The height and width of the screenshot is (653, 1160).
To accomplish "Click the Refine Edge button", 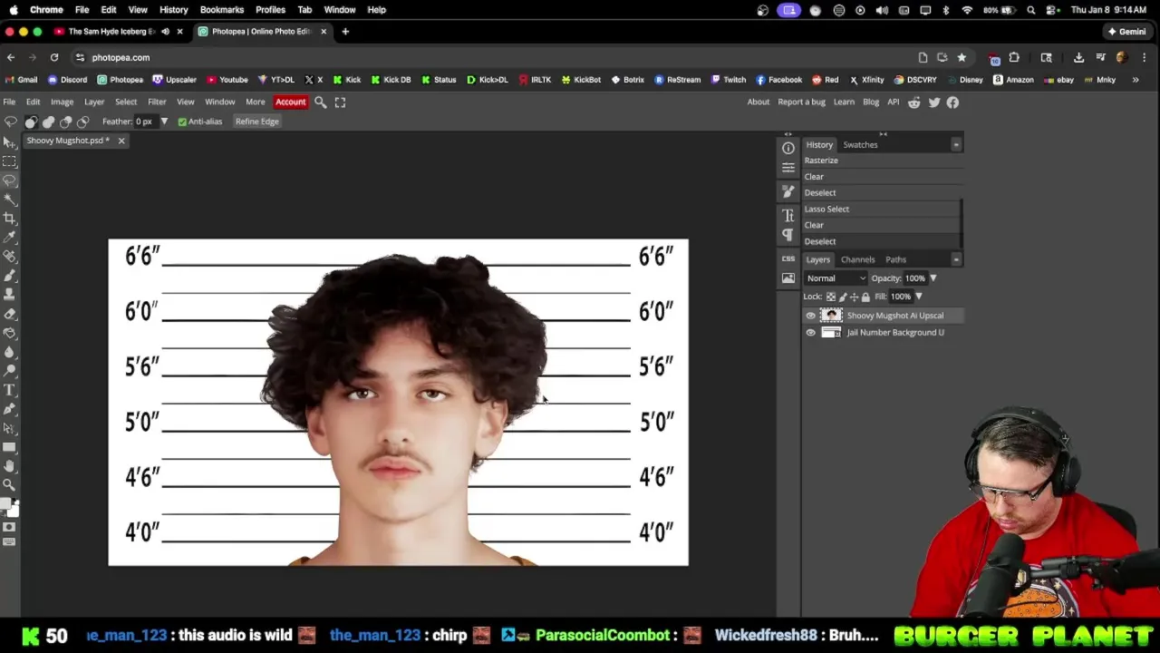I will [x=257, y=122].
